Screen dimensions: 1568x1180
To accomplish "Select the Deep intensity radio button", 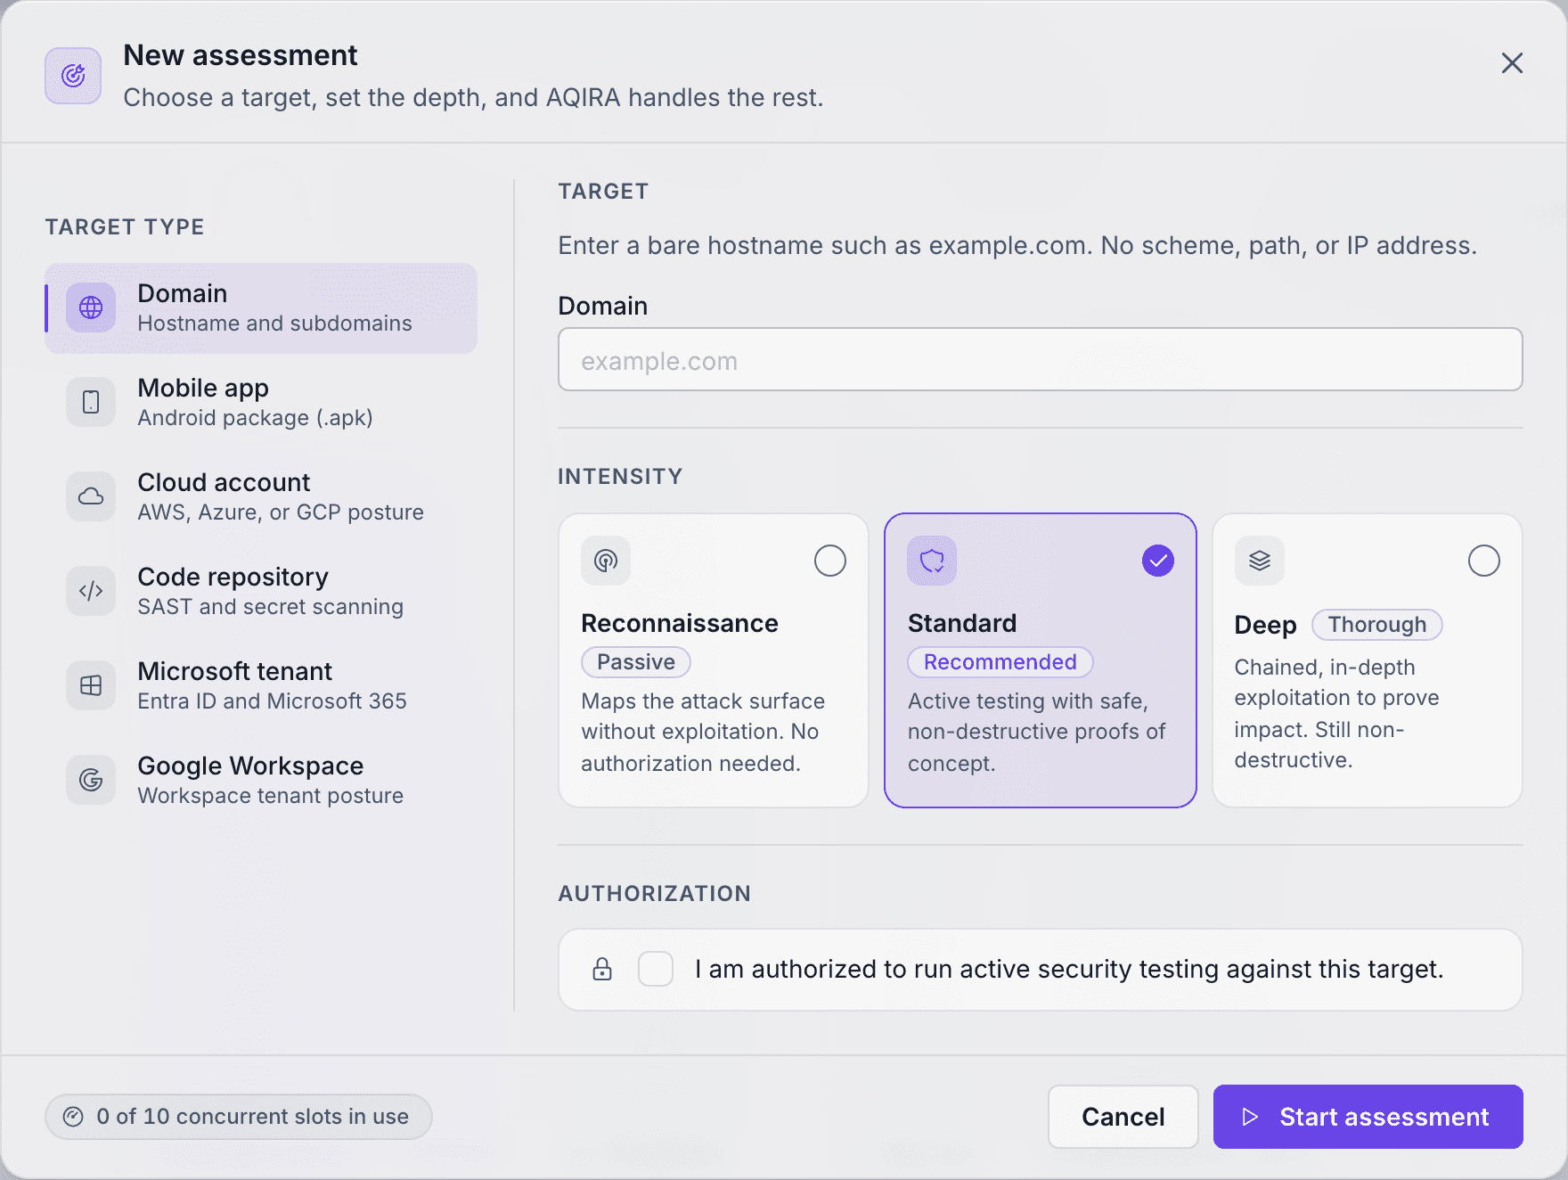I will coord(1484,561).
